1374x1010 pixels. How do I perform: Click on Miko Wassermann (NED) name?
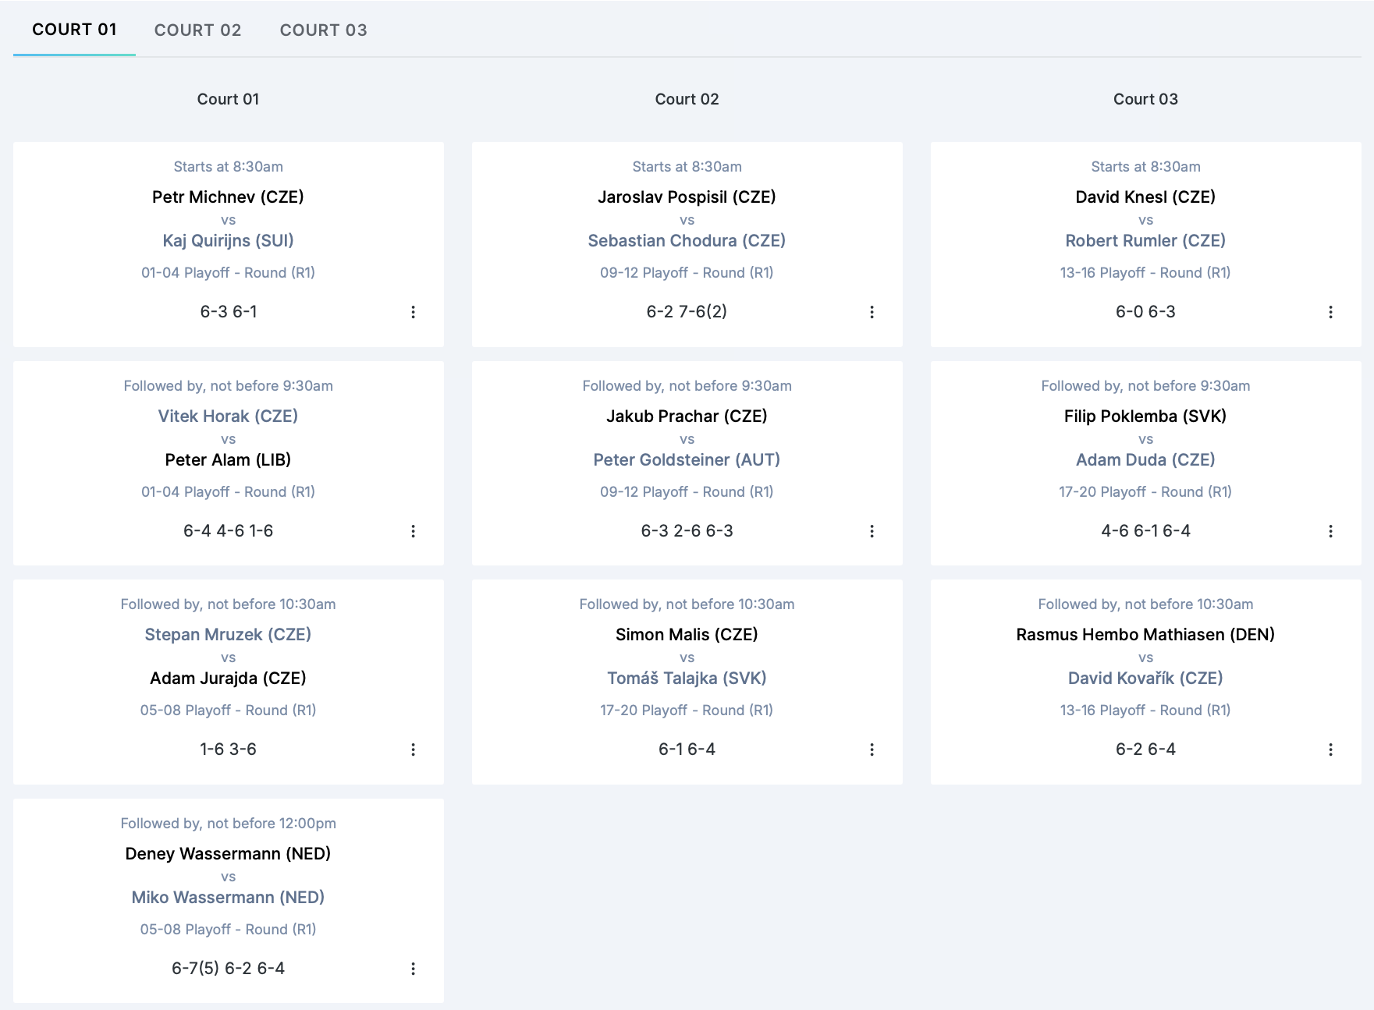pos(228,898)
